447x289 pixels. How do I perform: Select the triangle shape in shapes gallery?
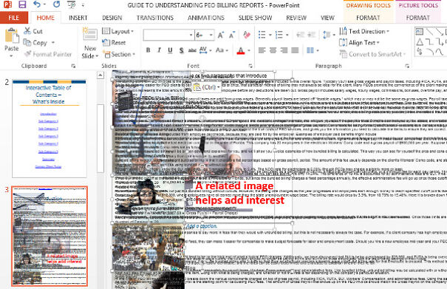420,42
